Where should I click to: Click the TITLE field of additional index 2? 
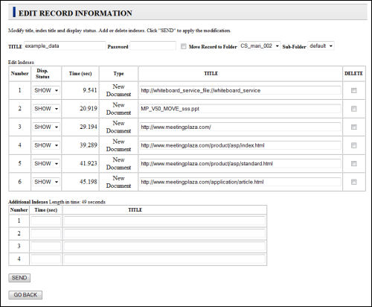pos(164,234)
